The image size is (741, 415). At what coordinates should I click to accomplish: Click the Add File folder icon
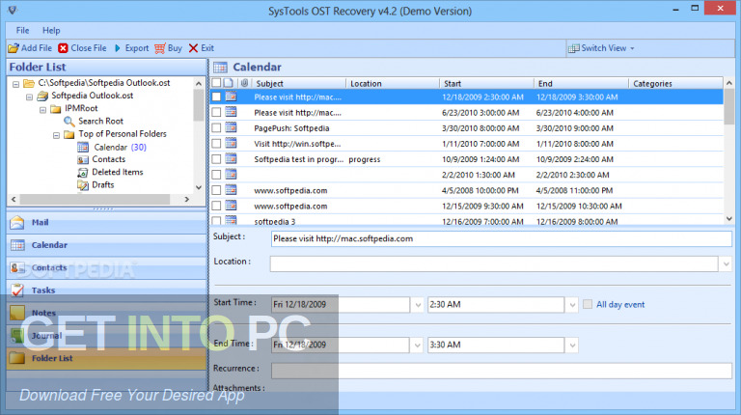coord(14,48)
